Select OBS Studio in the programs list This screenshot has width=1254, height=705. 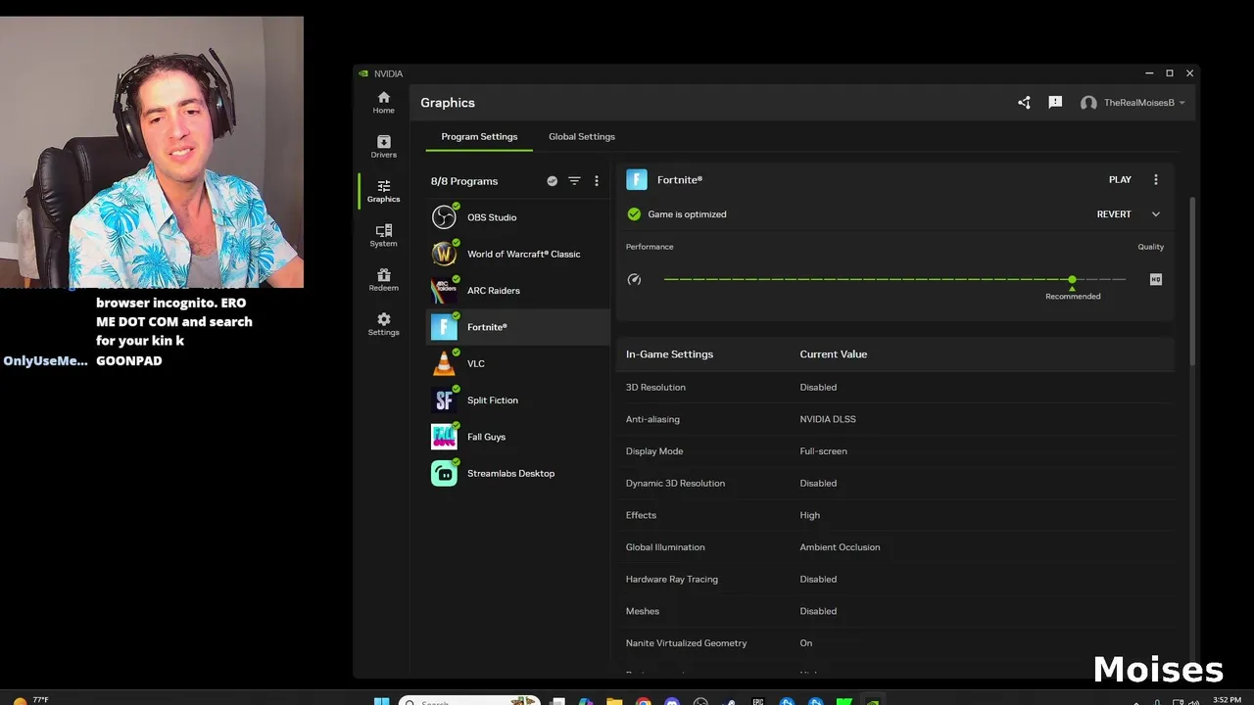click(518, 217)
